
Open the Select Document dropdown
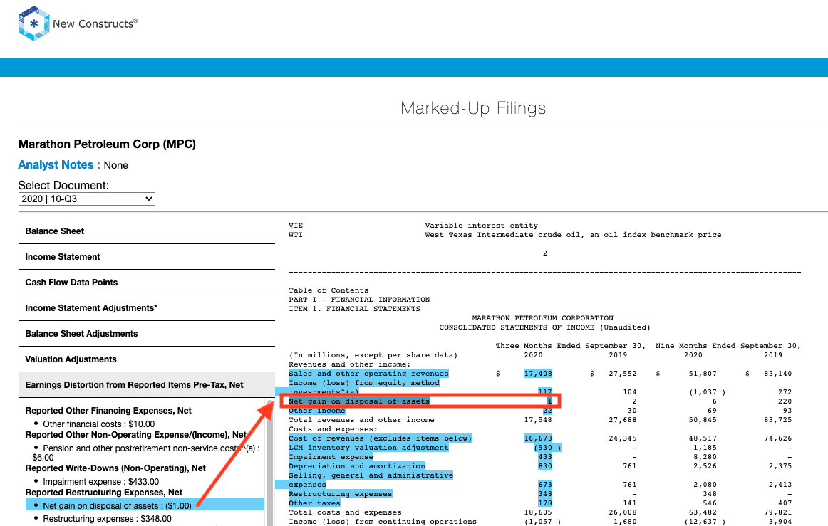[x=87, y=199]
